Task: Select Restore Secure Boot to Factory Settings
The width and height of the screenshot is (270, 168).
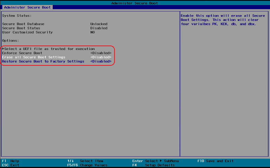Action: point(43,61)
